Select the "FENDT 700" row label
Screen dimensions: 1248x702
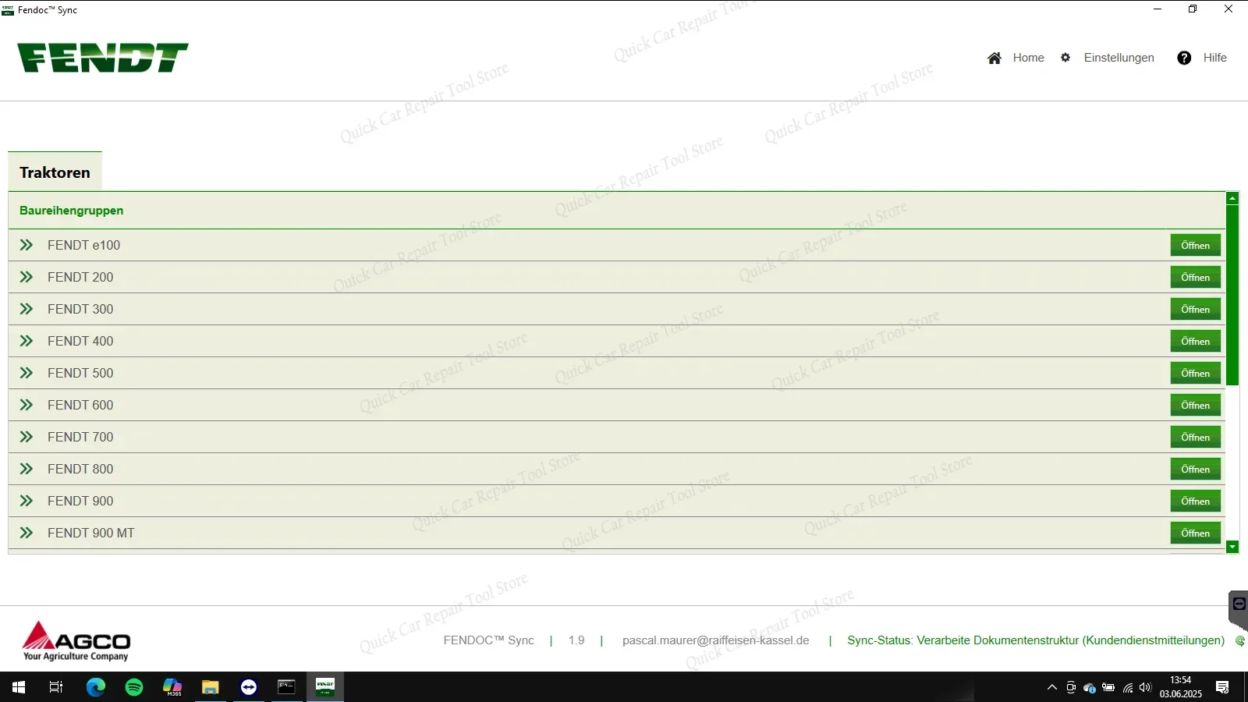tap(80, 437)
